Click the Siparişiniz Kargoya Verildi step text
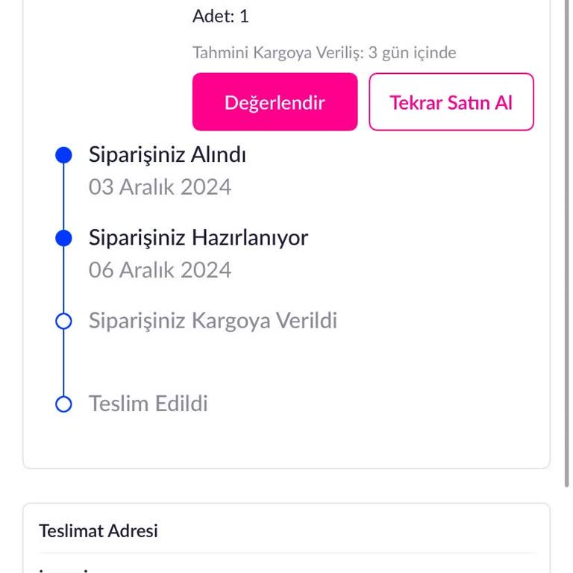Image resolution: width=573 pixels, height=573 pixels. coord(213,321)
